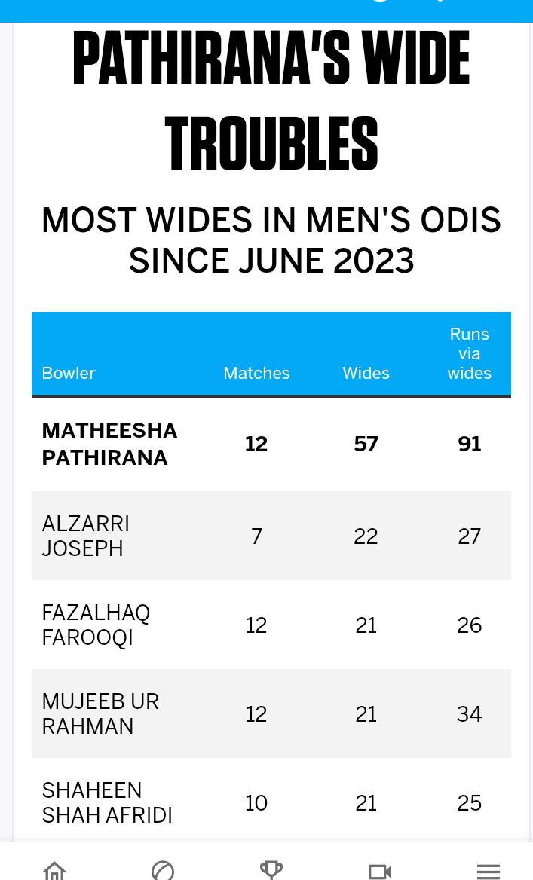Click the Most Wides in Men's ODIs subtitle
The height and width of the screenshot is (880, 533).
pos(271,240)
